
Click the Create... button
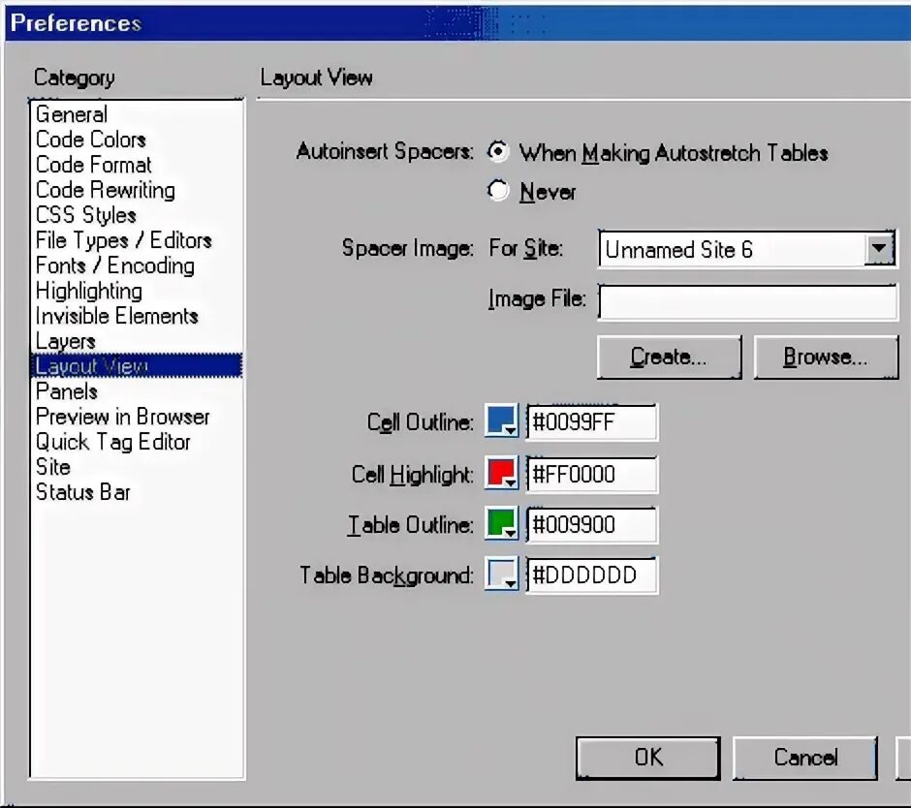tap(670, 357)
